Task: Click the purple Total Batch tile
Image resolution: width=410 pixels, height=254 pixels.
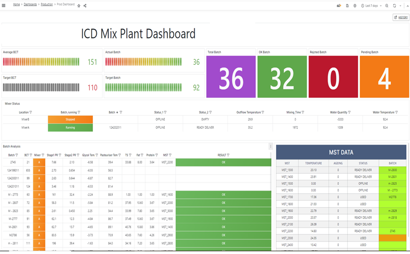Action: [231, 77]
